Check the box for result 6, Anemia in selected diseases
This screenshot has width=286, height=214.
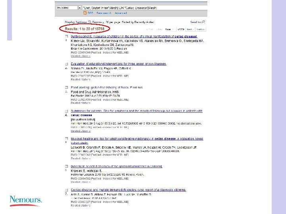click(67, 166)
